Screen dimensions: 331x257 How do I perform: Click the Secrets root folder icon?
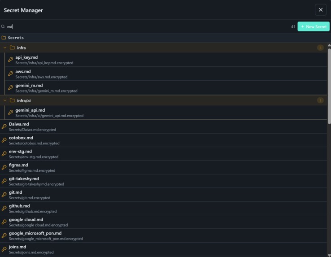pyautogui.click(x=4, y=38)
